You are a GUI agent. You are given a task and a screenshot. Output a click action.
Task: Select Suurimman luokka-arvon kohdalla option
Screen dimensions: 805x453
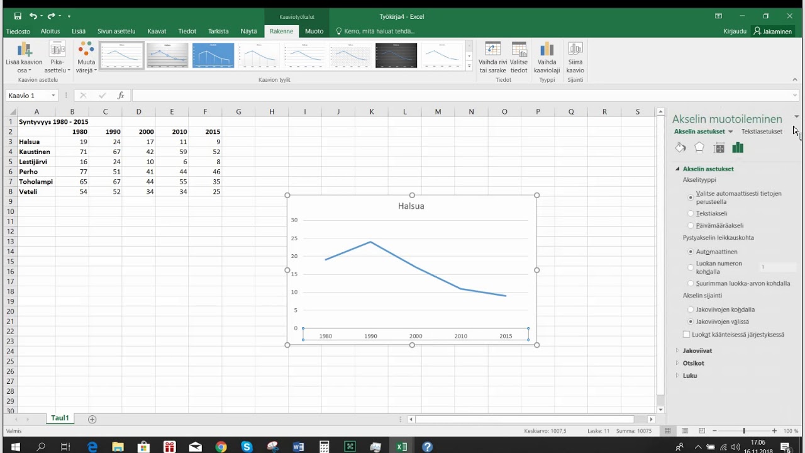[x=691, y=283]
